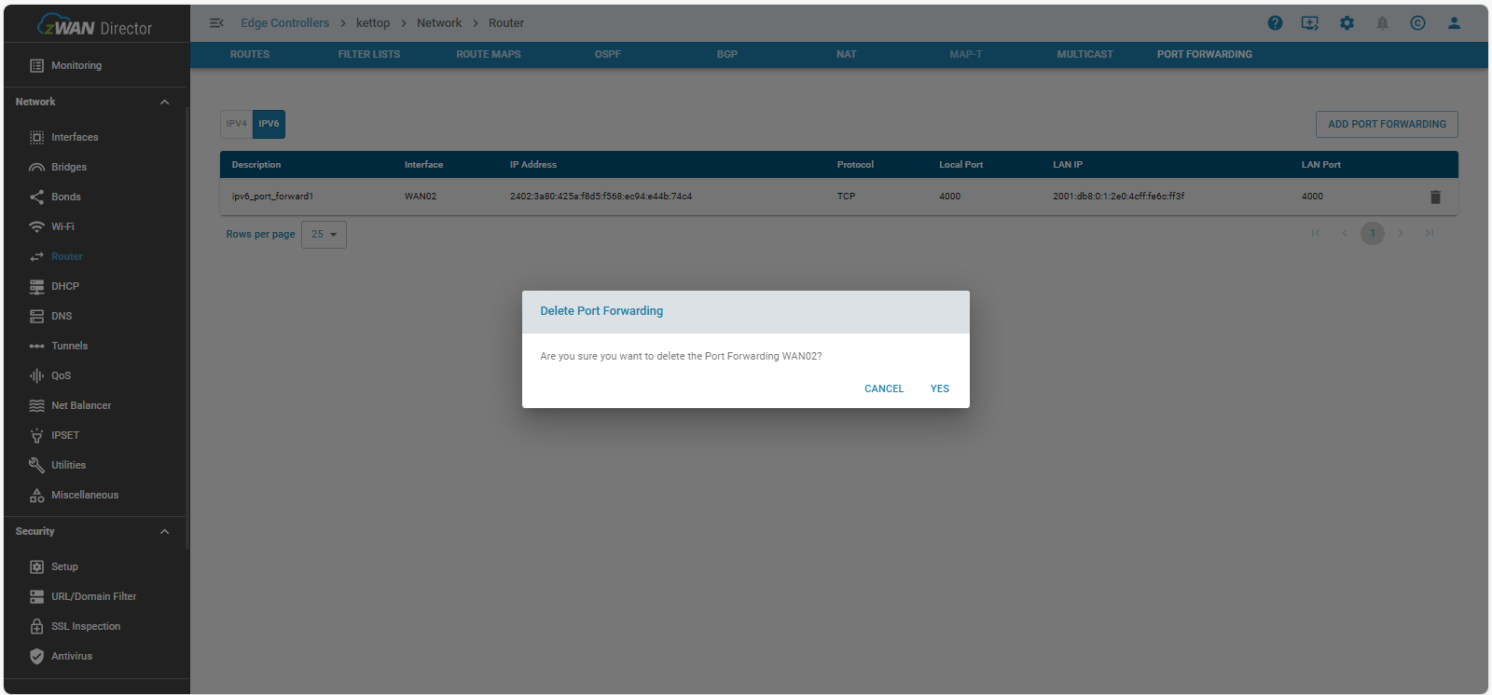Screen dimensions: 1492x695
Task: Open the settings gear in top bar
Action: click(1347, 23)
